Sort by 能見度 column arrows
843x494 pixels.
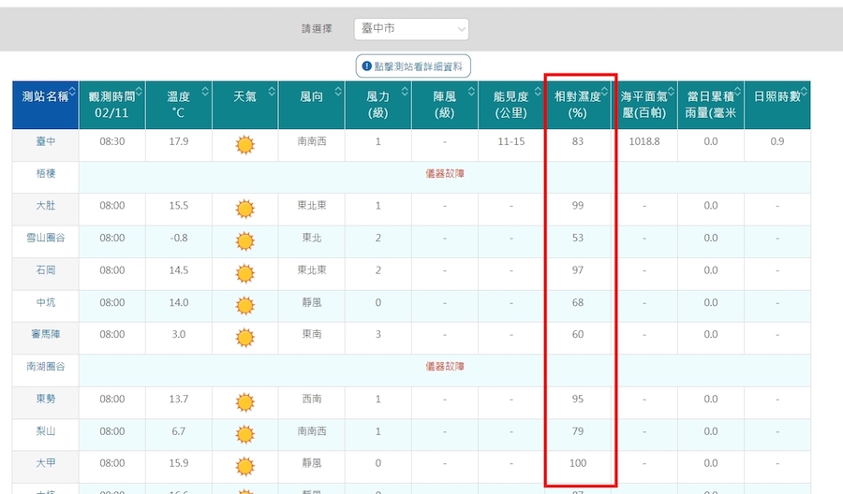(538, 91)
